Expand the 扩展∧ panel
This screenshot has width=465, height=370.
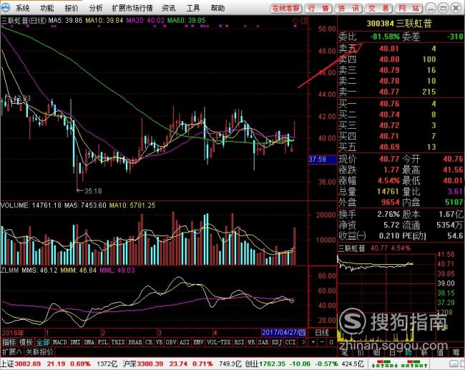(x=12, y=352)
